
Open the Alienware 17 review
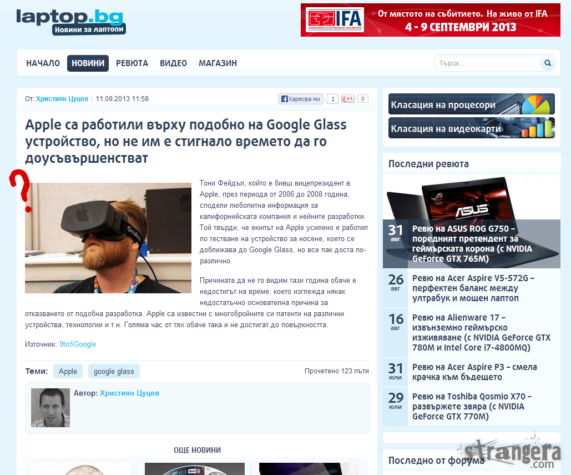point(481,332)
